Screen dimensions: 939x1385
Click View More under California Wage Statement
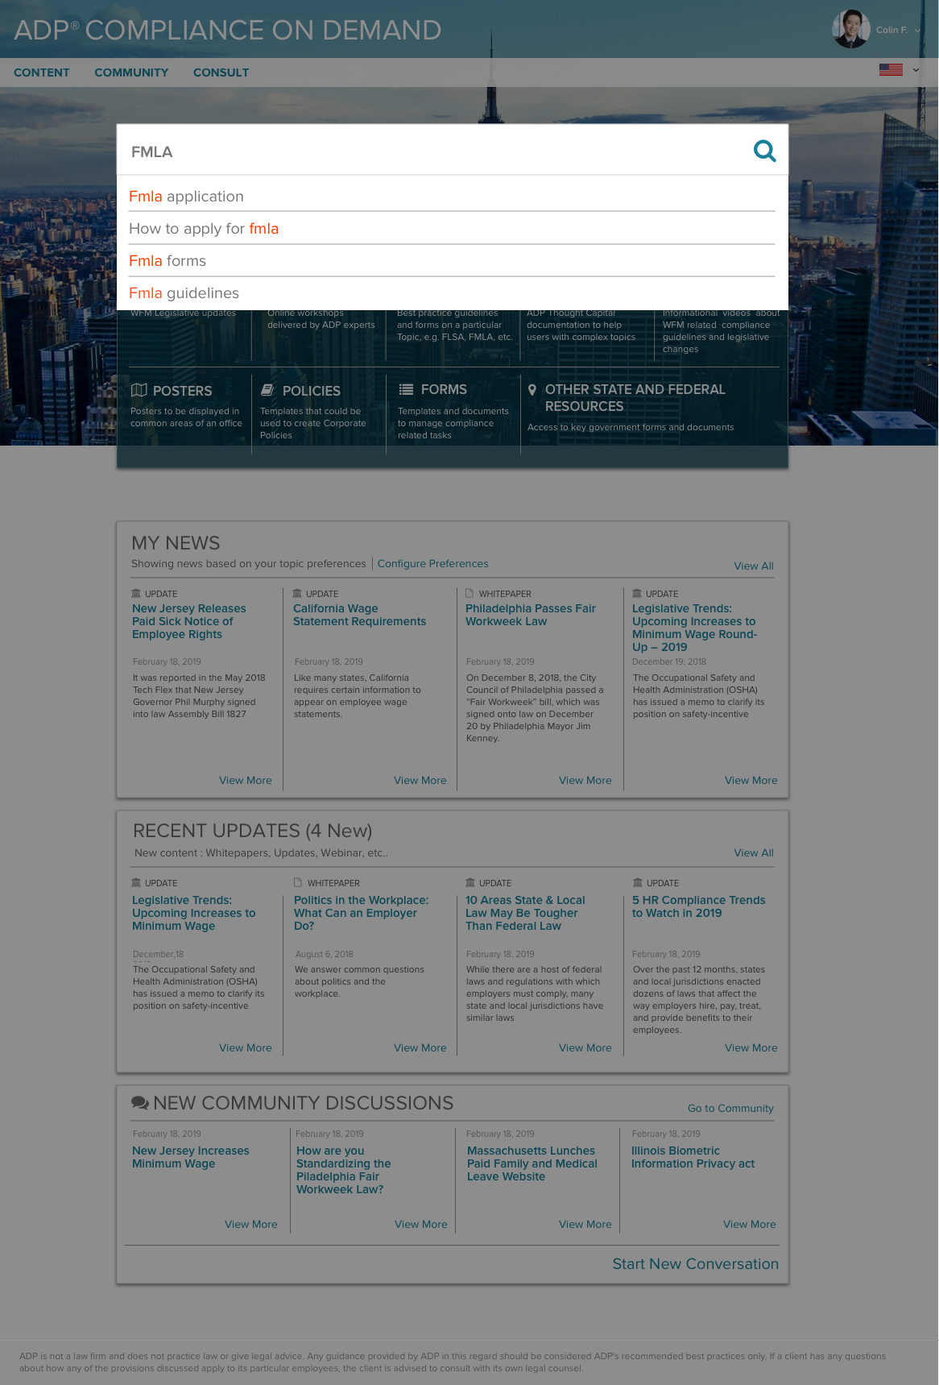420,781
